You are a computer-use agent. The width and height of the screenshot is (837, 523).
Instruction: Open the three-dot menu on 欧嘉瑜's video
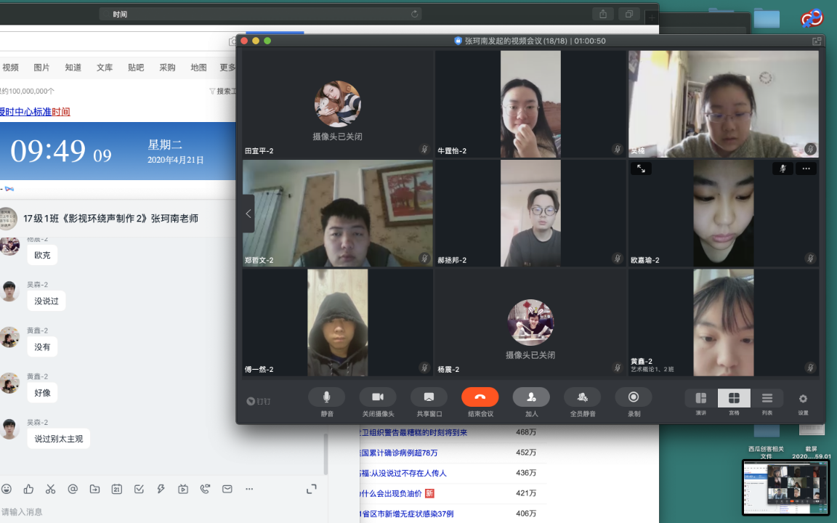click(x=805, y=169)
